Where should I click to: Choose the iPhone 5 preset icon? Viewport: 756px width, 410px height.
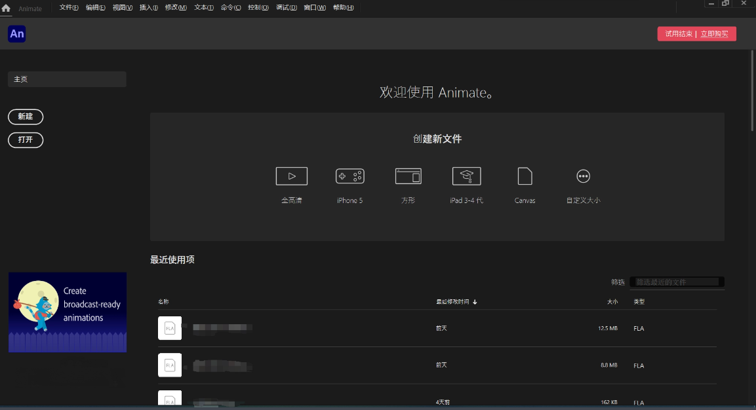(x=350, y=176)
